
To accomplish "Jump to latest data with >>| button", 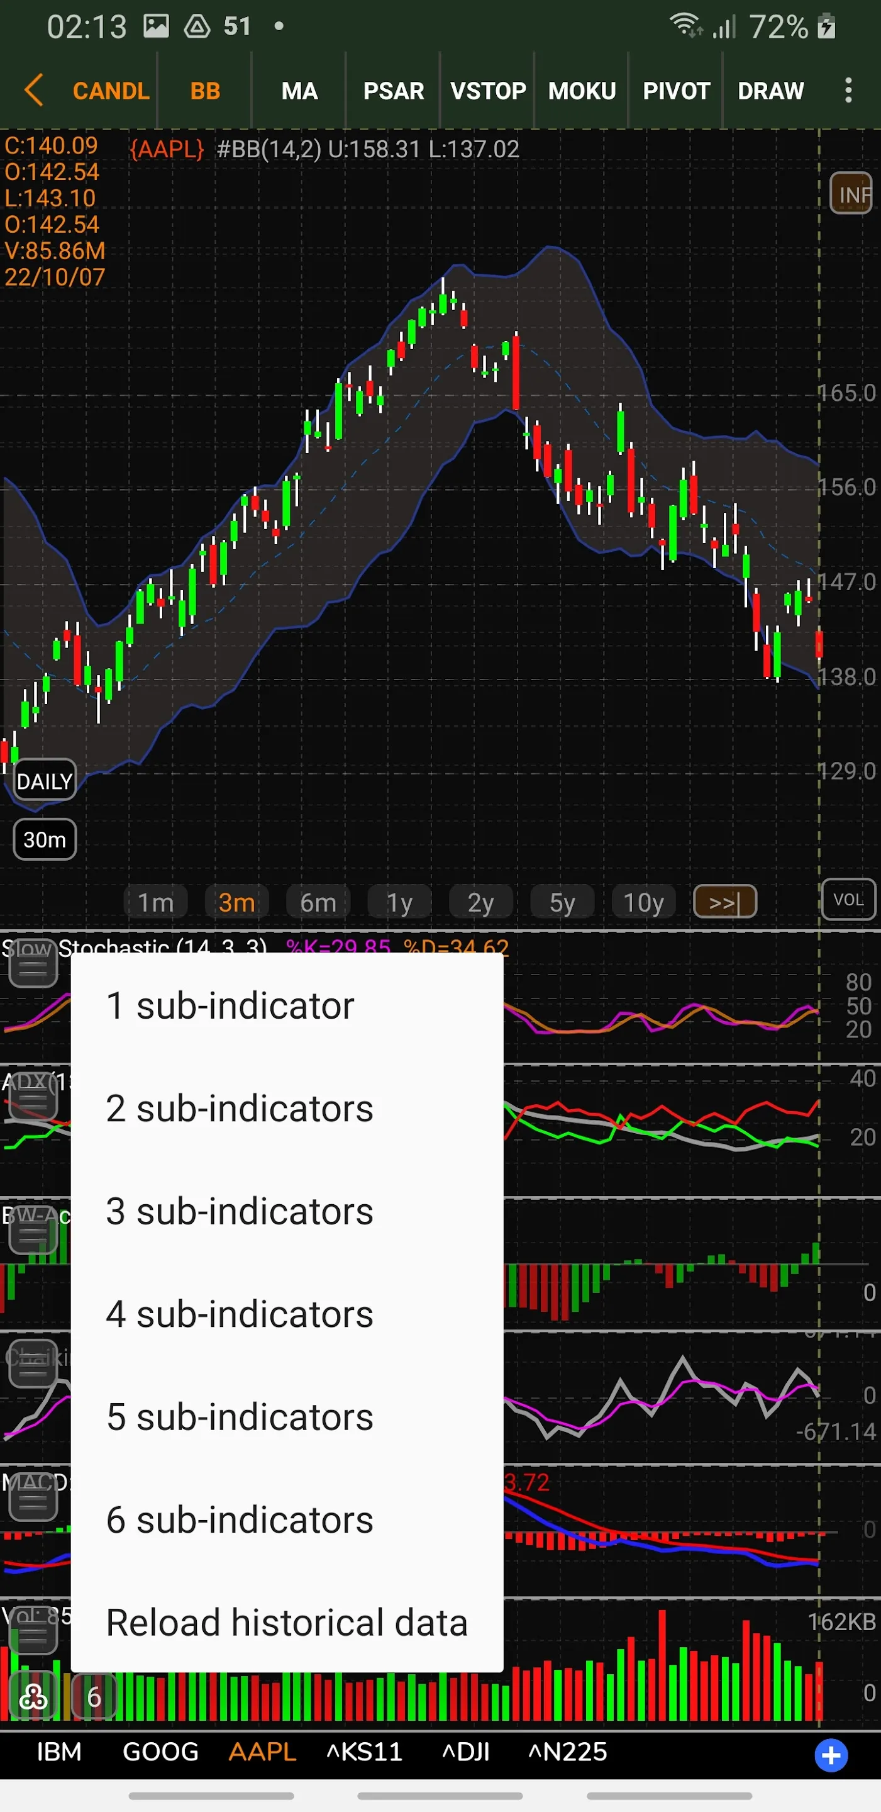I will point(725,901).
